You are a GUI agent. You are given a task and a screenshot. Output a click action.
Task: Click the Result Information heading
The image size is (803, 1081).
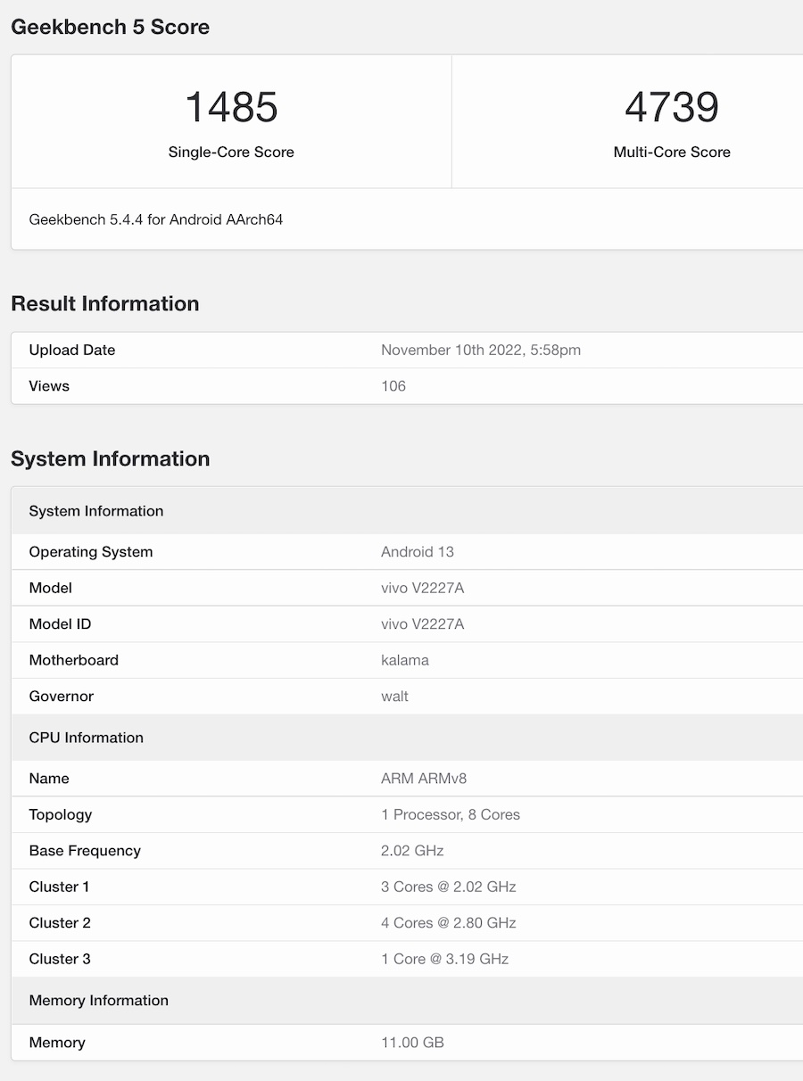[104, 304]
